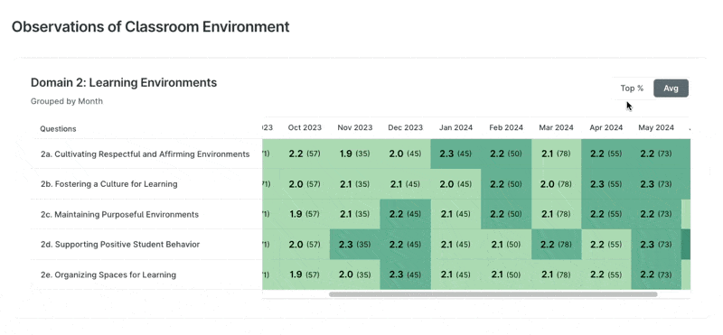Click the 2b Mar 2024 cell 2.0 (78)
The width and height of the screenshot is (723, 335).
[x=556, y=184]
